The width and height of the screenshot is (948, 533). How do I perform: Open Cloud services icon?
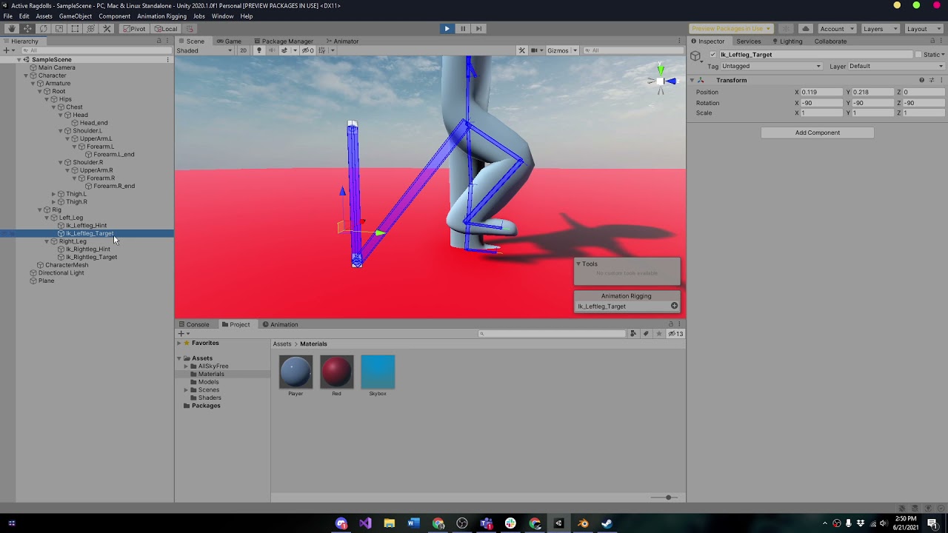(806, 29)
